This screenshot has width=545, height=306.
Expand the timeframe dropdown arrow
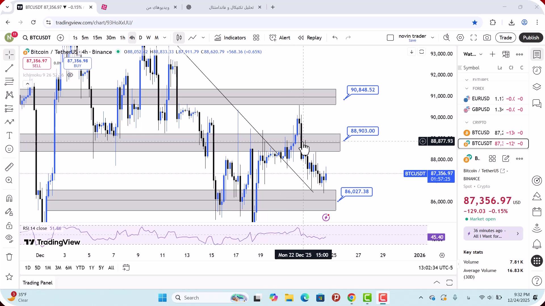(165, 38)
